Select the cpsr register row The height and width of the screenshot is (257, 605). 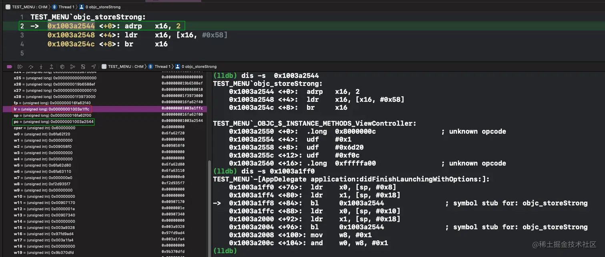point(104,128)
